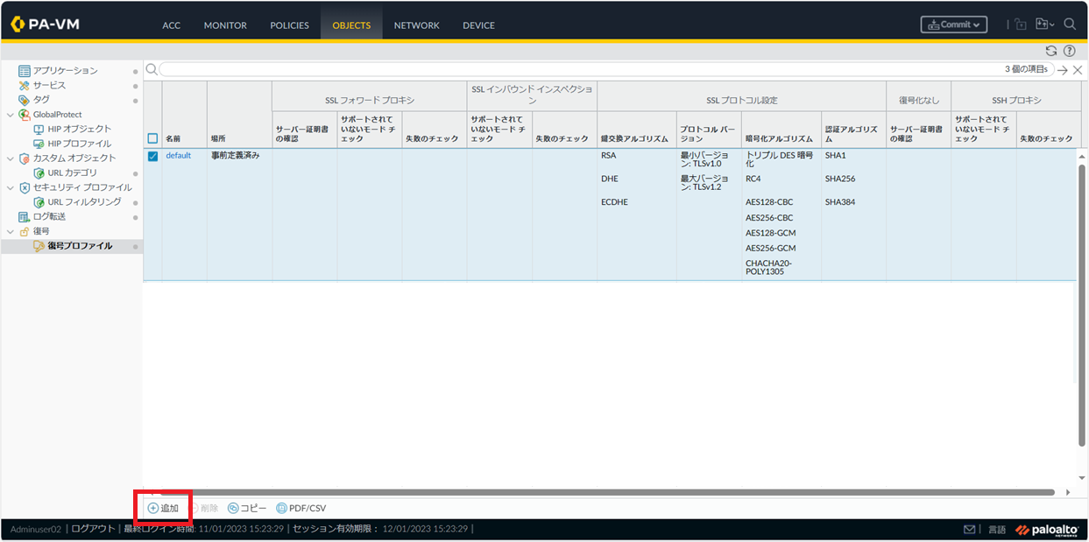The image size is (1089, 542).
Task: Click into the filter search field
Action: (x=578, y=69)
